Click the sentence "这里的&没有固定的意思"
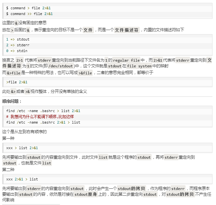This screenshot has height=205, width=216. click(x=24, y=23)
